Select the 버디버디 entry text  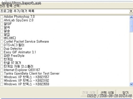[10, 38]
